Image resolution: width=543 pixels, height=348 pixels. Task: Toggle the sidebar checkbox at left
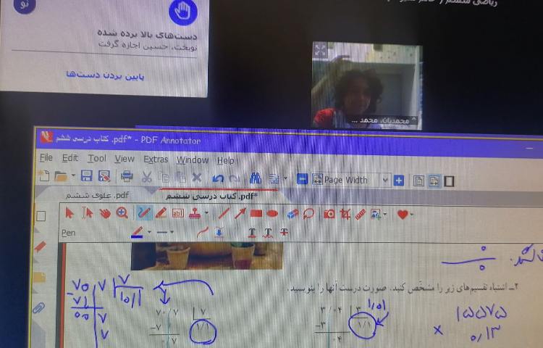click(41, 215)
